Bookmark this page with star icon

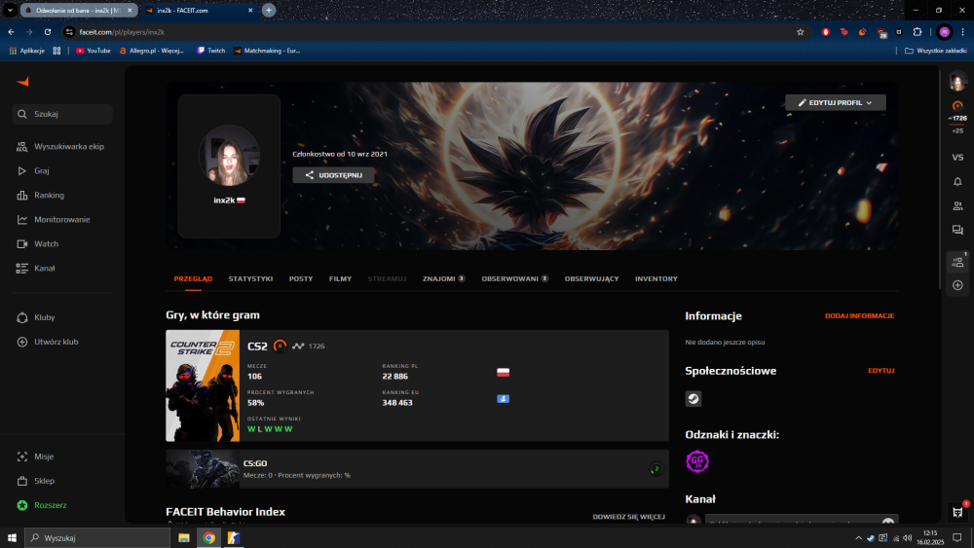pyautogui.click(x=800, y=32)
